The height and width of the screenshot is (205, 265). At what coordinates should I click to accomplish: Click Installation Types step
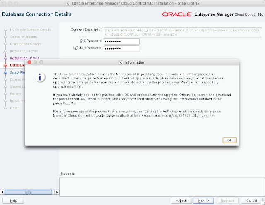point(24,51)
